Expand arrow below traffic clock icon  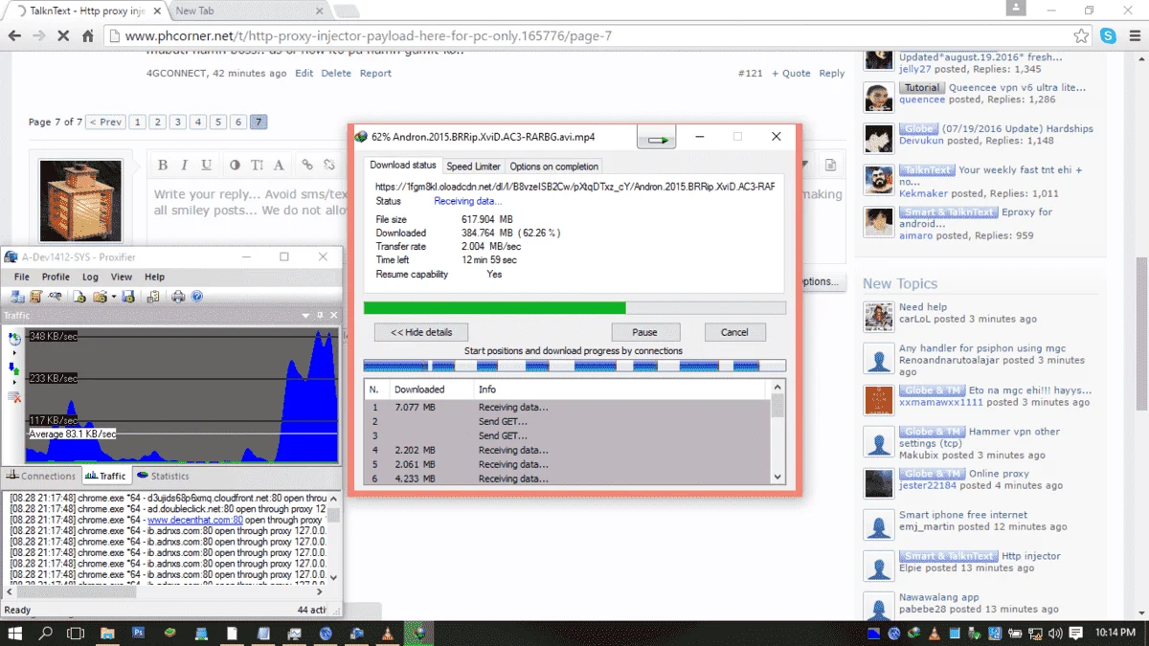click(14, 353)
